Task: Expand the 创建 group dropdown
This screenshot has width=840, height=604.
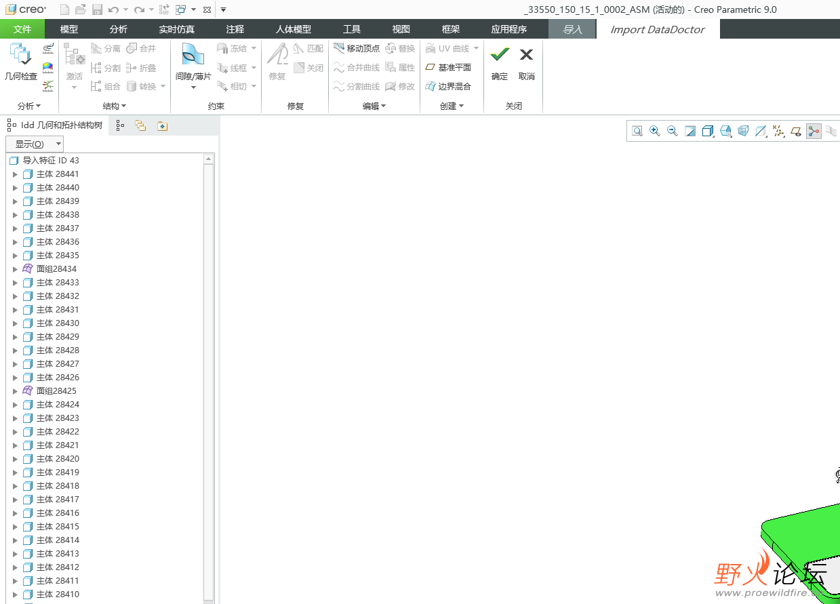Action: point(452,106)
